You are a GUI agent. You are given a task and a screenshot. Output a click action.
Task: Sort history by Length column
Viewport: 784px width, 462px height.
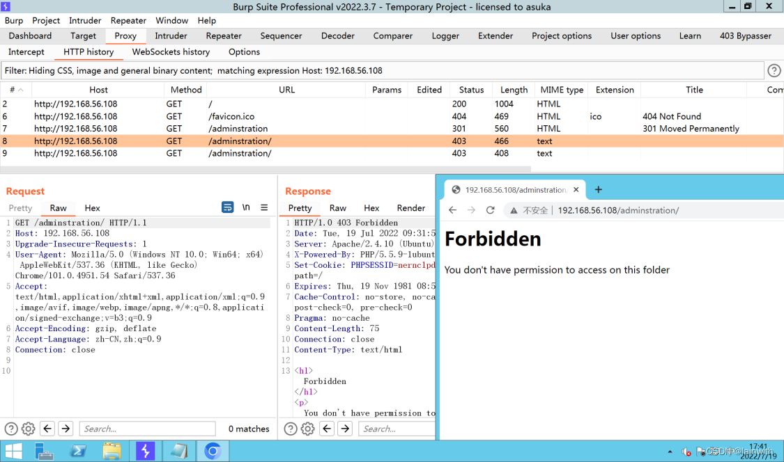[514, 90]
